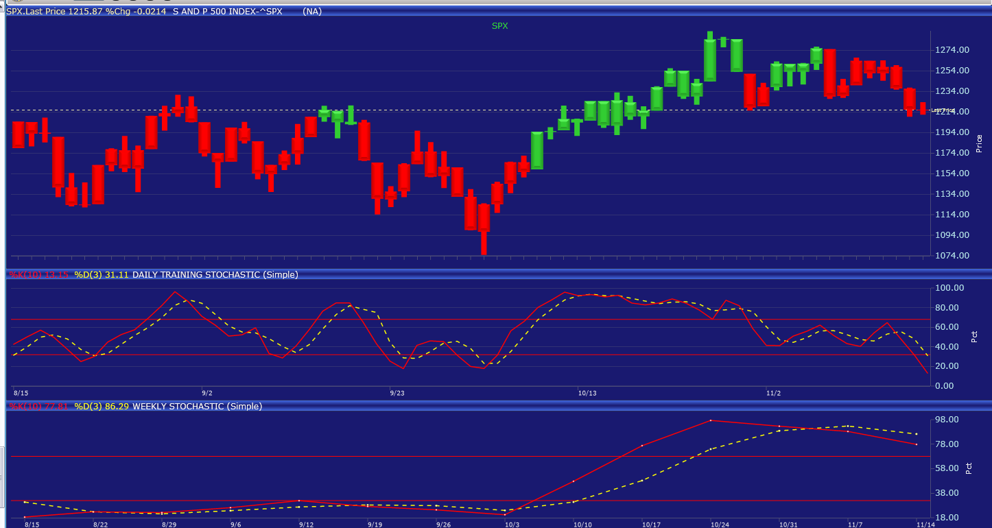The image size is (992, 528).
Task: Click the 10/10 date on weekly stochastic axis
Action: pos(582,525)
